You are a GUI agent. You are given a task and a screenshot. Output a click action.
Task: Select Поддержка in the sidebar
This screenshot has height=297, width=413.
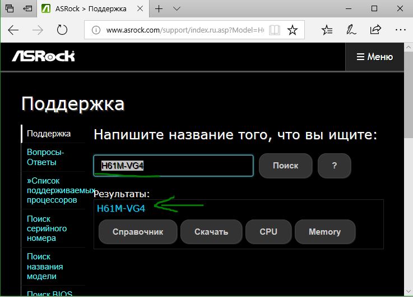point(49,134)
